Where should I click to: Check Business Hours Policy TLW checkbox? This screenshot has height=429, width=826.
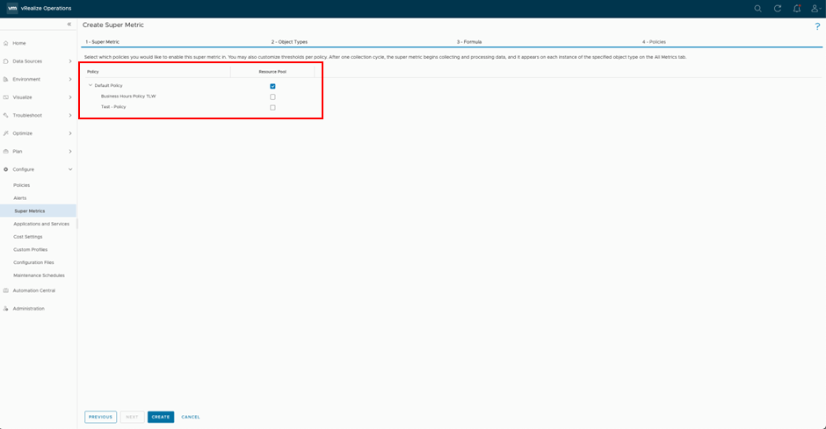272,97
